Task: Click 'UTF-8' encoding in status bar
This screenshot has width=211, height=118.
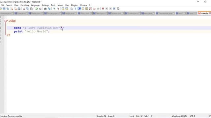Action: tap(192, 116)
